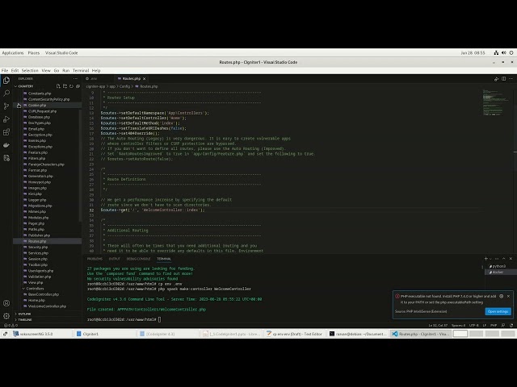The height and width of the screenshot is (387, 517).
Task: Open the Explorer view in the activity bar
Action: pos(6,81)
